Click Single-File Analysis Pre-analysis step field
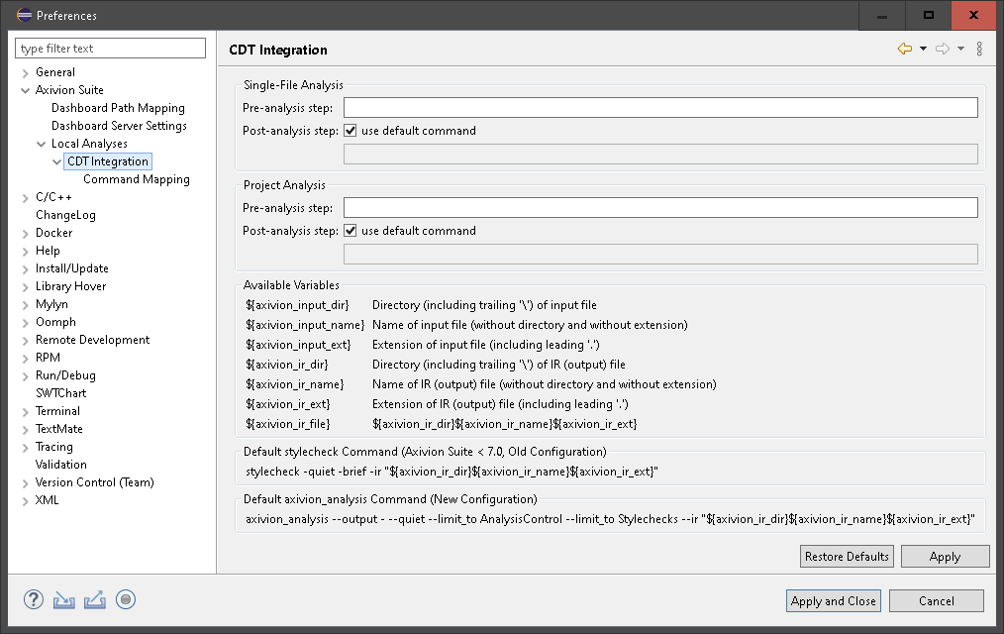This screenshot has height=634, width=1004. [x=660, y=108]
